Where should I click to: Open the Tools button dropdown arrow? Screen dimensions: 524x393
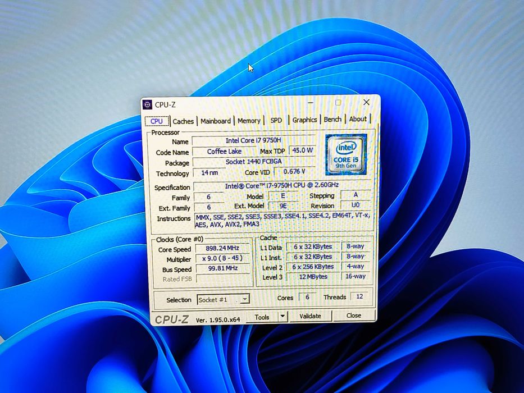282,316
